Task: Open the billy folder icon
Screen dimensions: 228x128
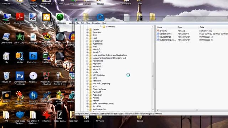Action: (6, 57)
